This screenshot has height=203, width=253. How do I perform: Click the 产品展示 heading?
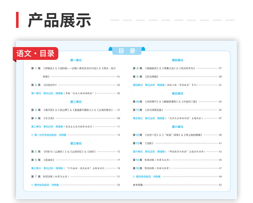coord(59,20)
